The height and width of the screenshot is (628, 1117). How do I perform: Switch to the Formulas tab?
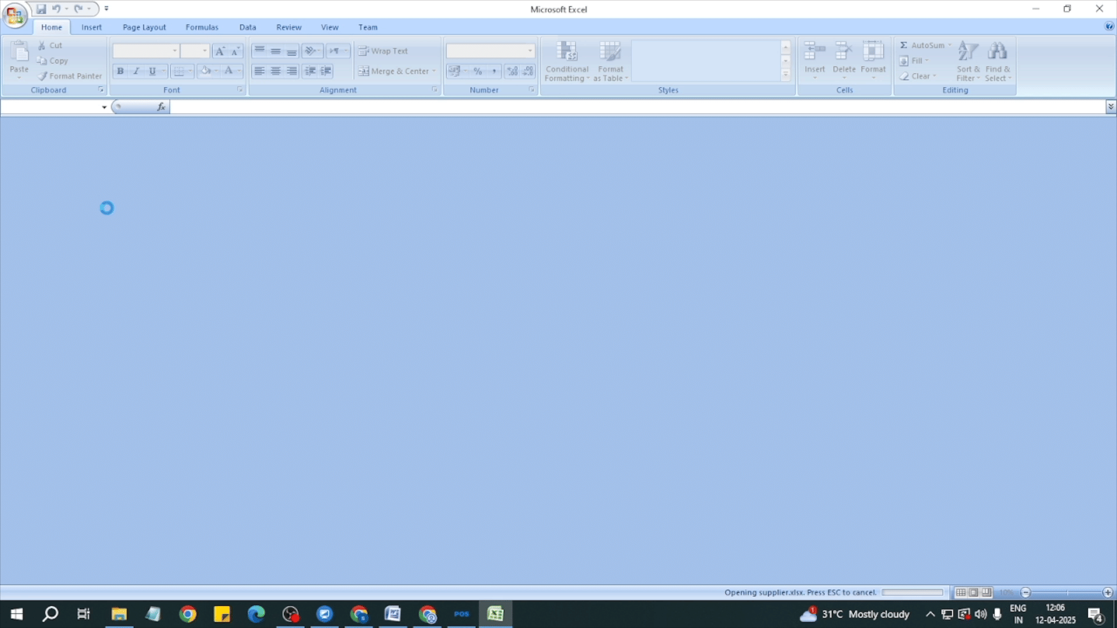coord(202,27)
